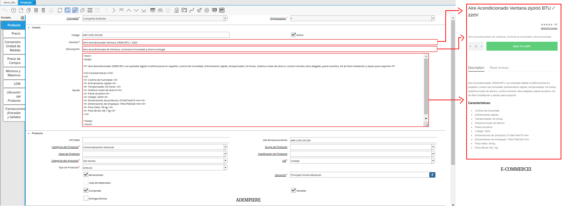The image size is (562, 206).
Task: Open Transacciones (Entradas y Salidas) tab
Action: tap(14, 113)
